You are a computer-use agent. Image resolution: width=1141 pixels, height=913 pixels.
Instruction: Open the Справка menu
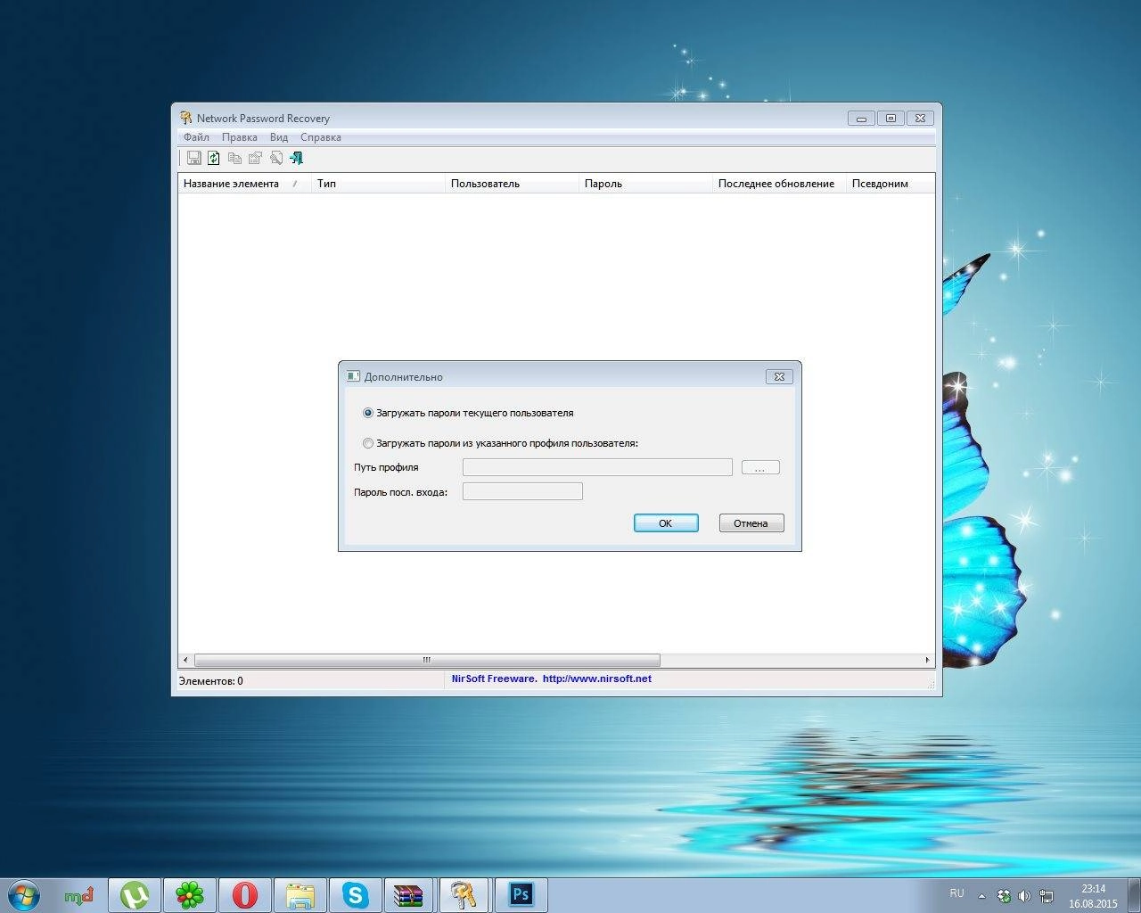[x=321, y=137]
